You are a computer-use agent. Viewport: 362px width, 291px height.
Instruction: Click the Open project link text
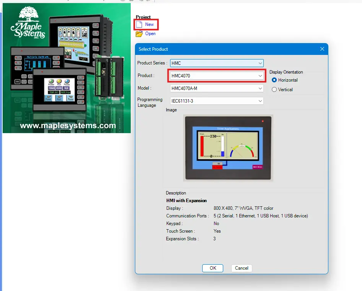click(150, 34)
